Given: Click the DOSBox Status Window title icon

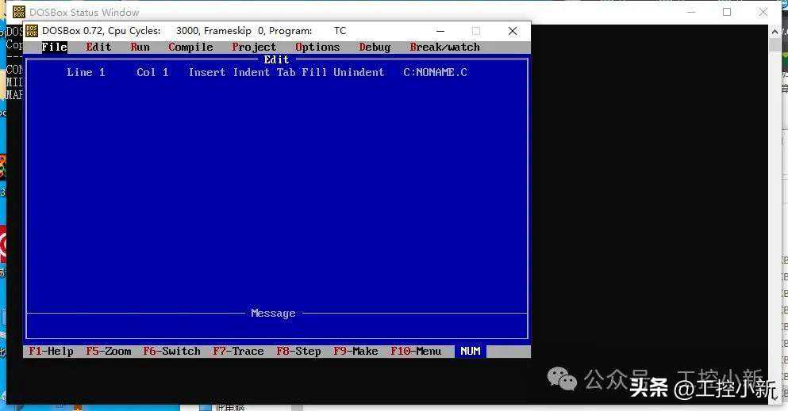Looking at the screenshot, I should 19,12.
